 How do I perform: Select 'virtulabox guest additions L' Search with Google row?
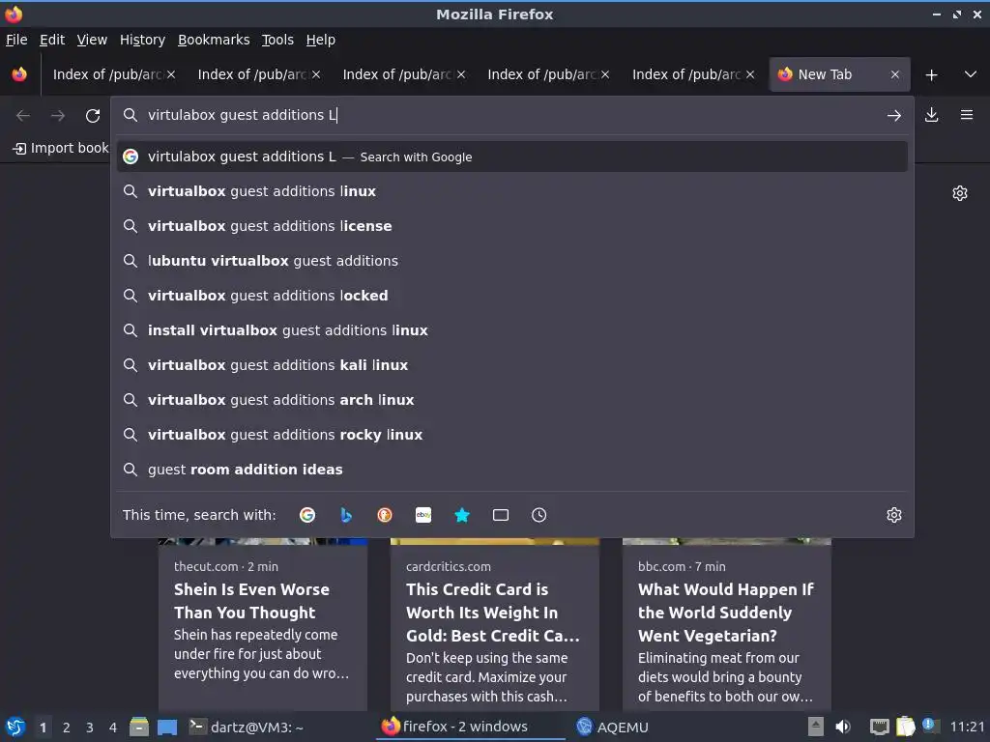click(512, 157)
